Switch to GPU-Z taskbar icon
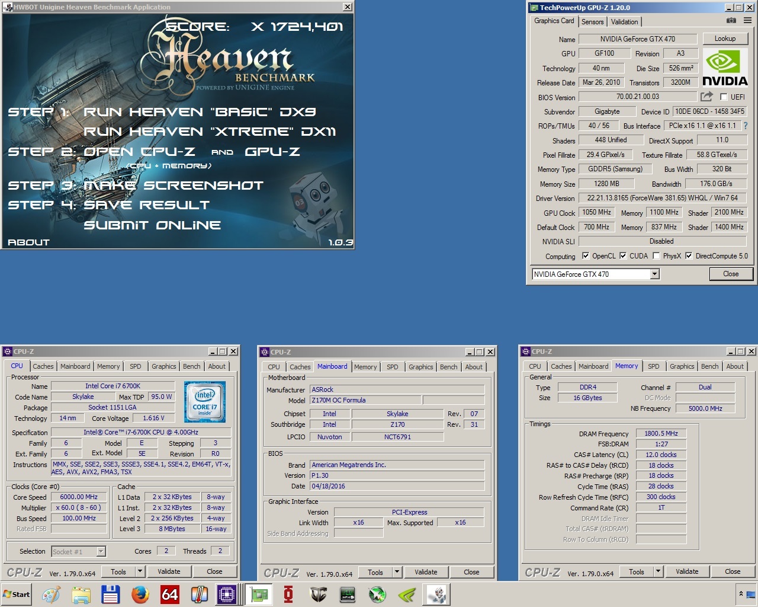Image resolution: width=758 pixels, height=607 pixels. 259,595
